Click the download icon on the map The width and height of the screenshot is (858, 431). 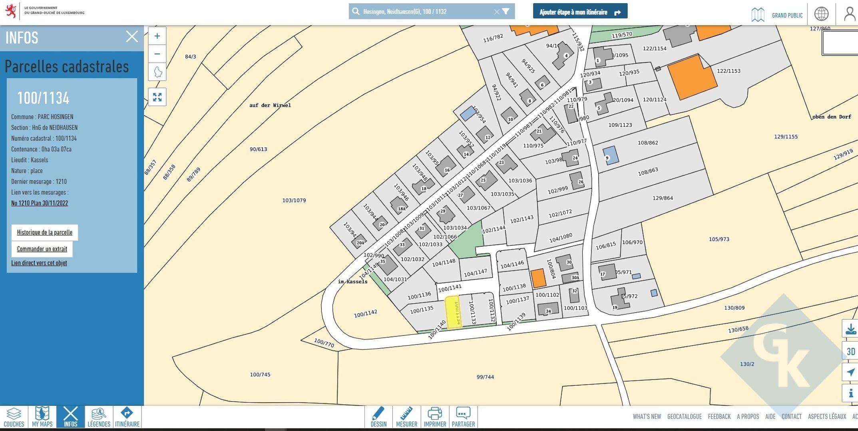850,329
